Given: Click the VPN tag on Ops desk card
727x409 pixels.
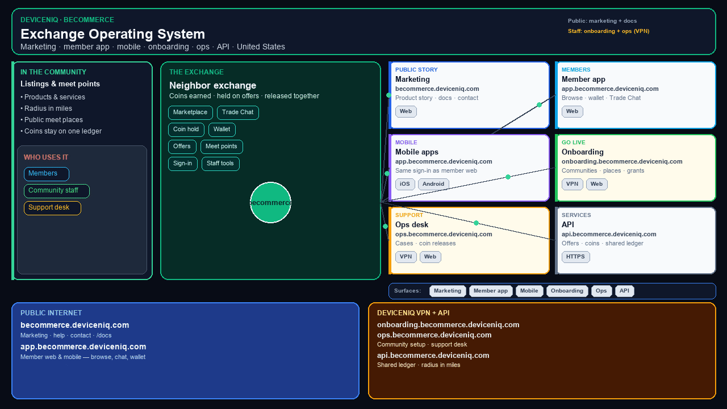Looking at the screenshot, I should point(406,257).
